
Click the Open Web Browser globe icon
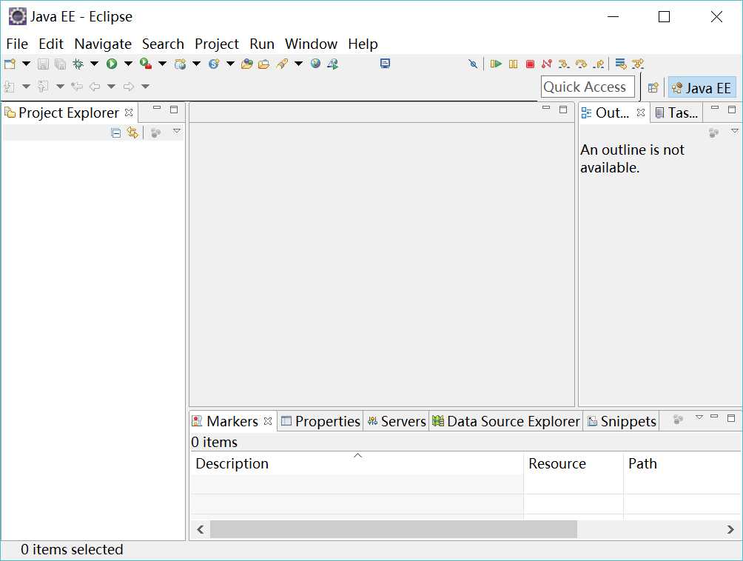coord(315,64)
